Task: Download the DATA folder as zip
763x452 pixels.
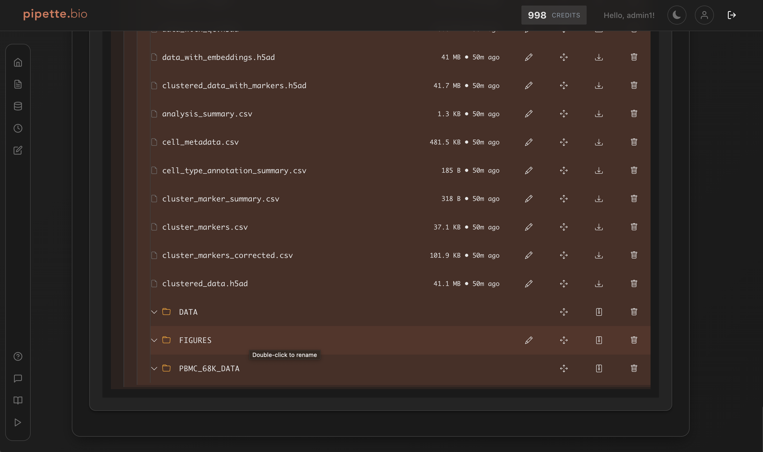Action: [599, 312]
